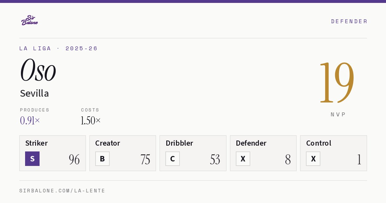Viewport: 386px width, 203px height.
Task: Open the sirbalone.com/la-lente link
Action: (62, 191)
